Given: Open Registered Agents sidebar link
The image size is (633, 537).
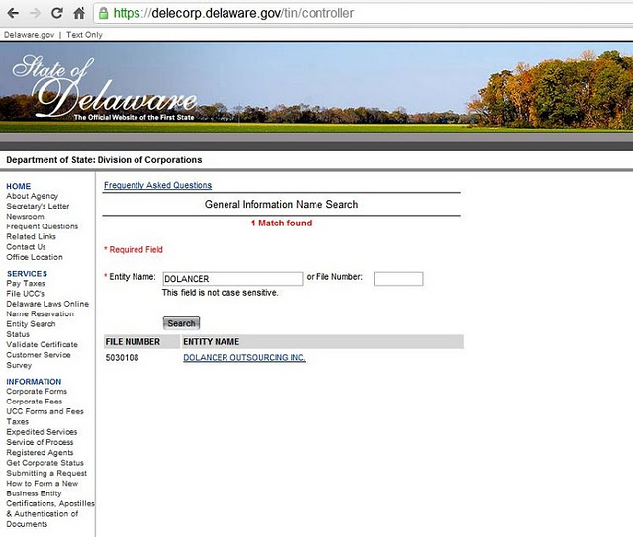Looking at the screenshot, I should (x=40, y=452).
